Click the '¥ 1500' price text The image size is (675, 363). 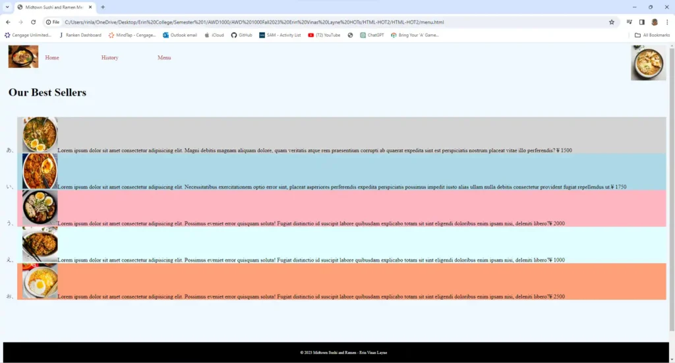[x=564, y=150]
